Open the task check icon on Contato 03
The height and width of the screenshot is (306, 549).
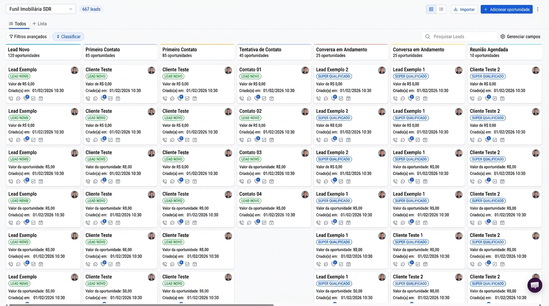tap(264, 181)
